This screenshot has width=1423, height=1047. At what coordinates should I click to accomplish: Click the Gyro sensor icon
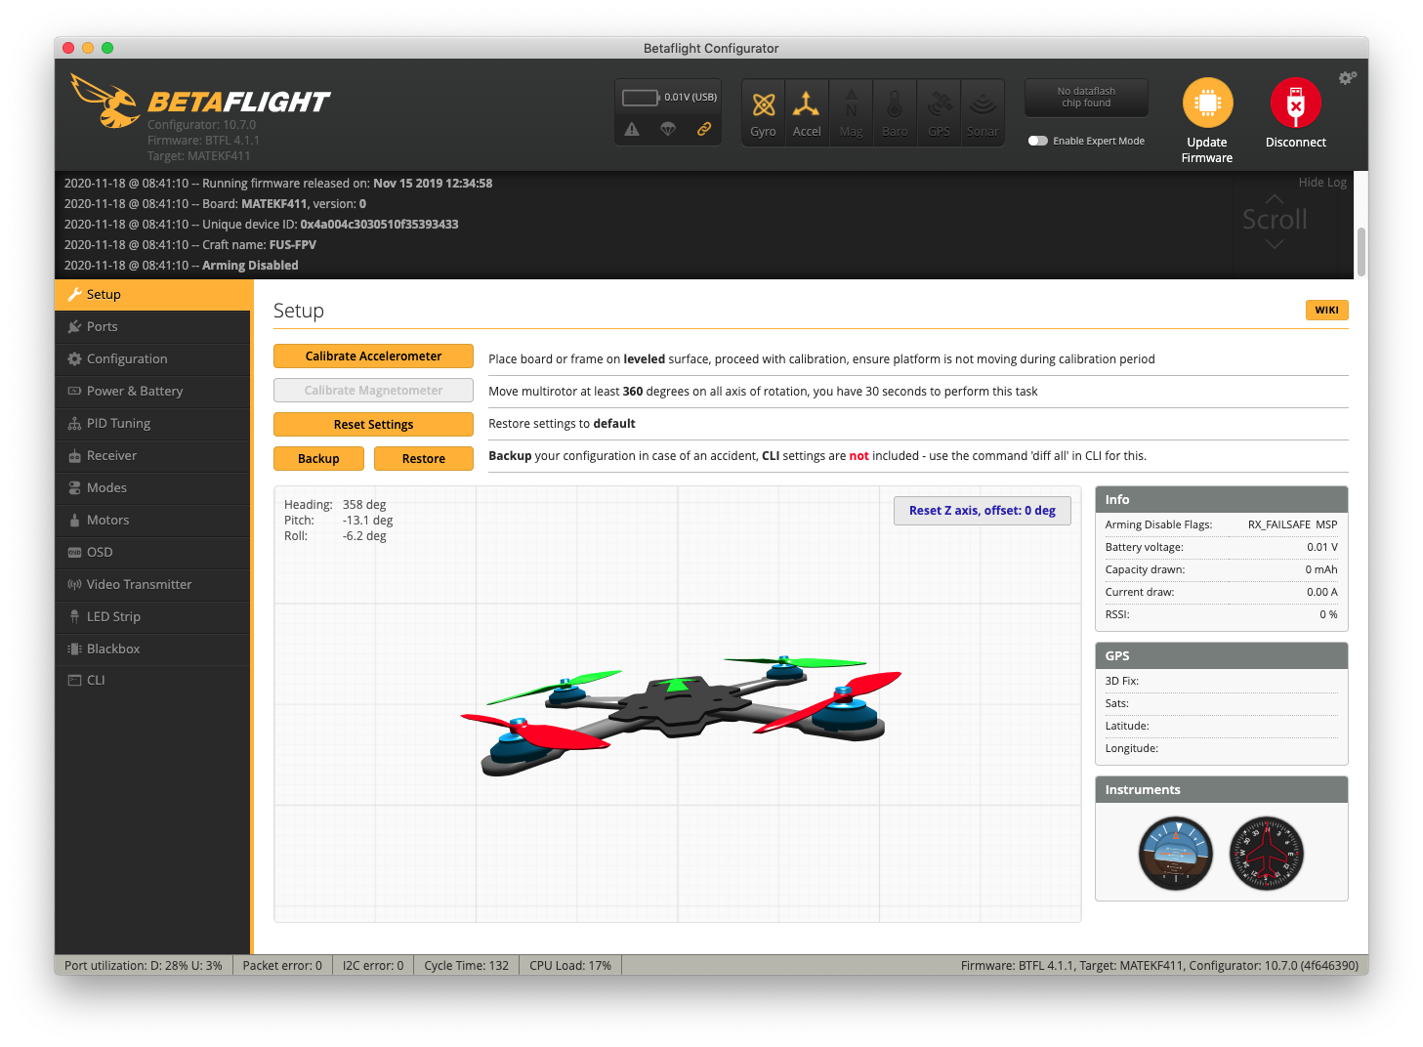[764, 112]
